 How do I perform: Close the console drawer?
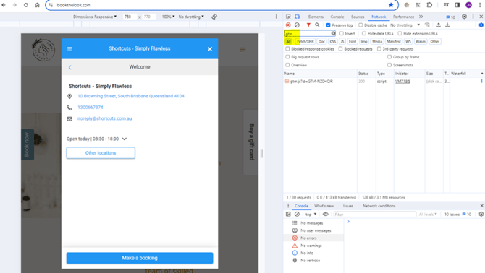click(481, 206)
